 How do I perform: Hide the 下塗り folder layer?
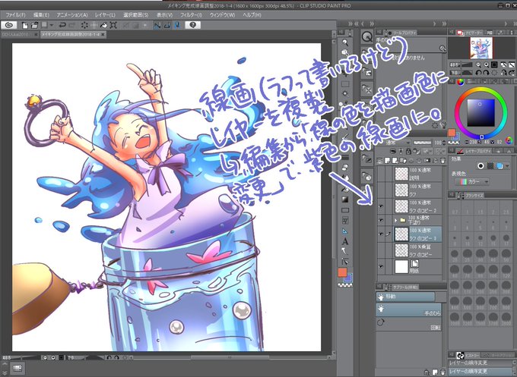coord(381,220)
